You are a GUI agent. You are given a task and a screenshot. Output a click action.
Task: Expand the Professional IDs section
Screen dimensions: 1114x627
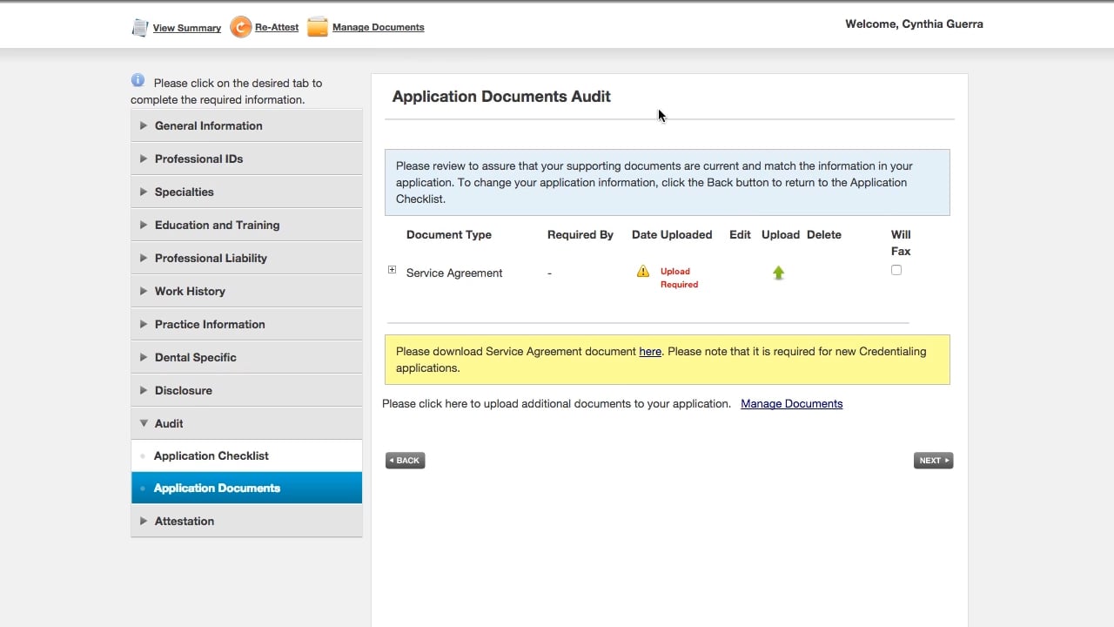pos(246,158)
